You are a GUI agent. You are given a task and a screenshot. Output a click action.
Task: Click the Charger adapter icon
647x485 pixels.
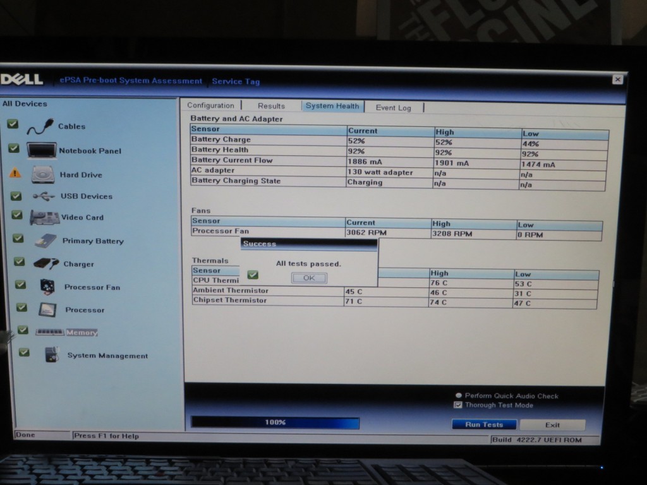(46, 263)
